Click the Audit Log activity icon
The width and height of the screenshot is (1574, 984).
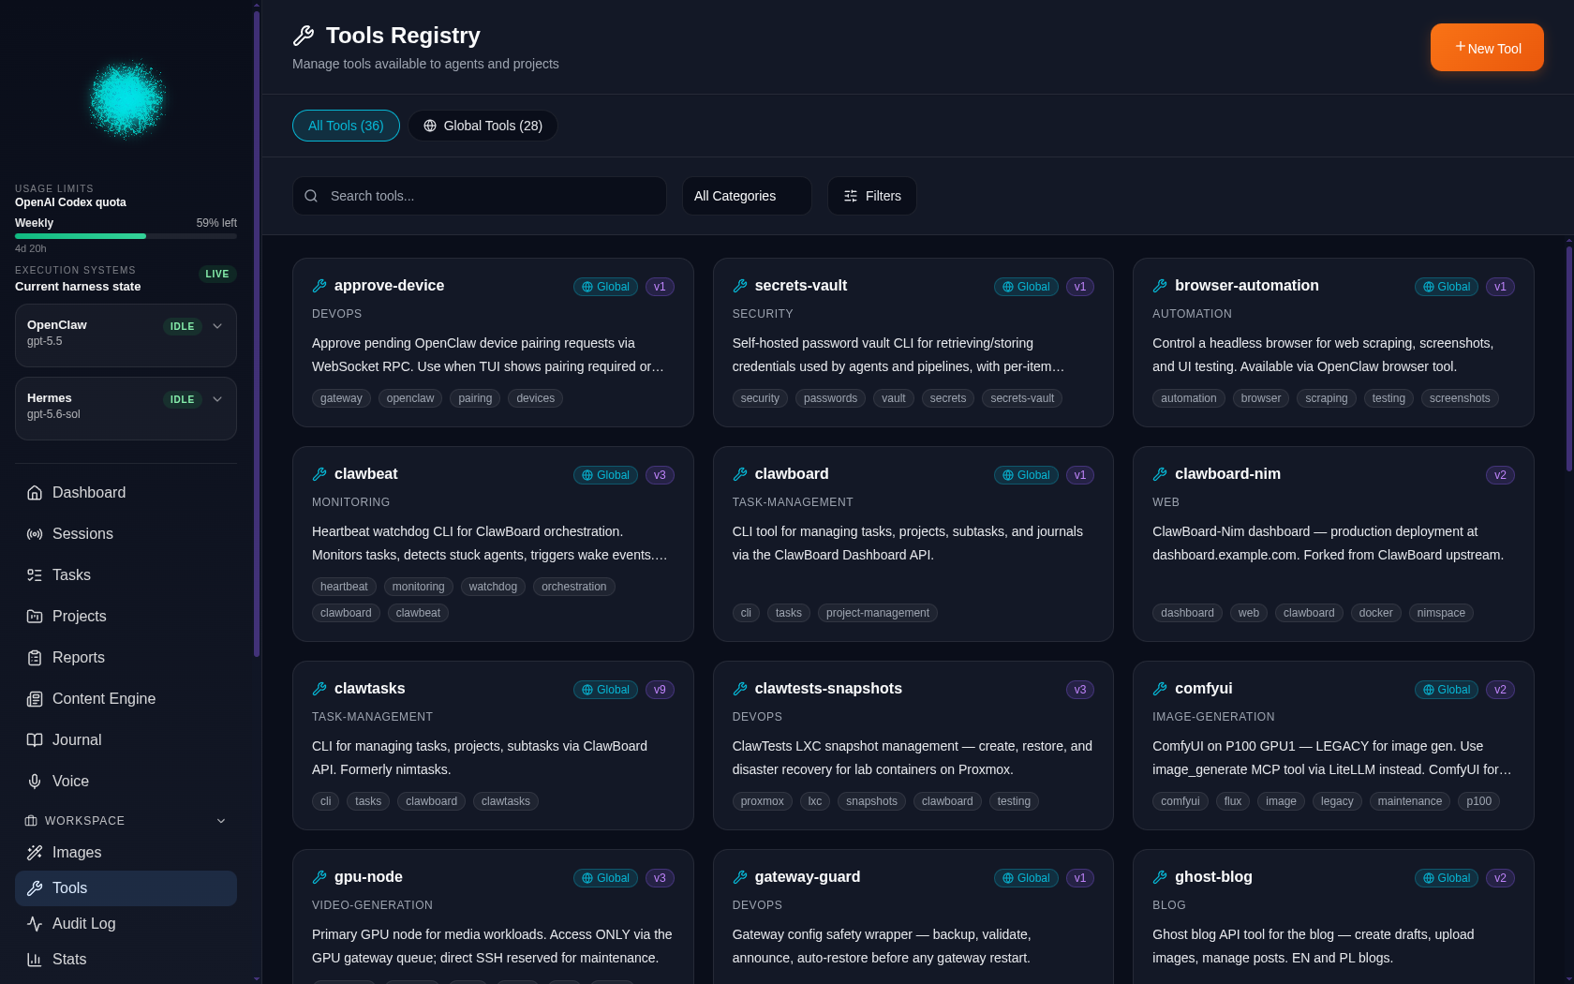pyautogui.click(x=35, y=924)
